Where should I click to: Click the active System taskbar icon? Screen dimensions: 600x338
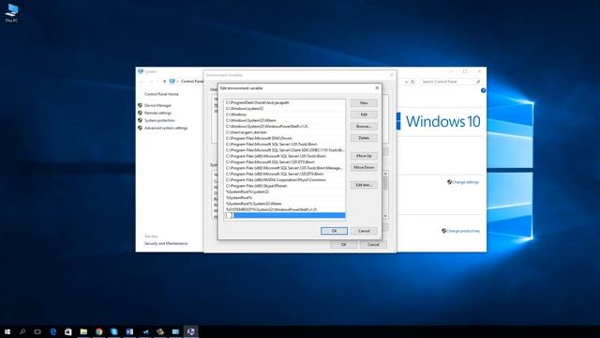[x=190, y=331]
